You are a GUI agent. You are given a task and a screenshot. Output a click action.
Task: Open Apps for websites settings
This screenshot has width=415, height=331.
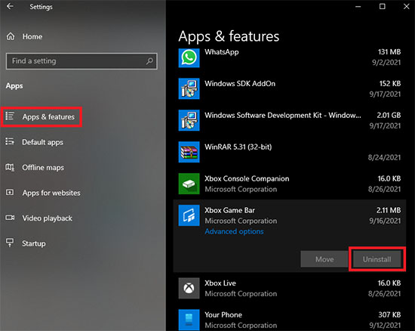click(51, 193)
